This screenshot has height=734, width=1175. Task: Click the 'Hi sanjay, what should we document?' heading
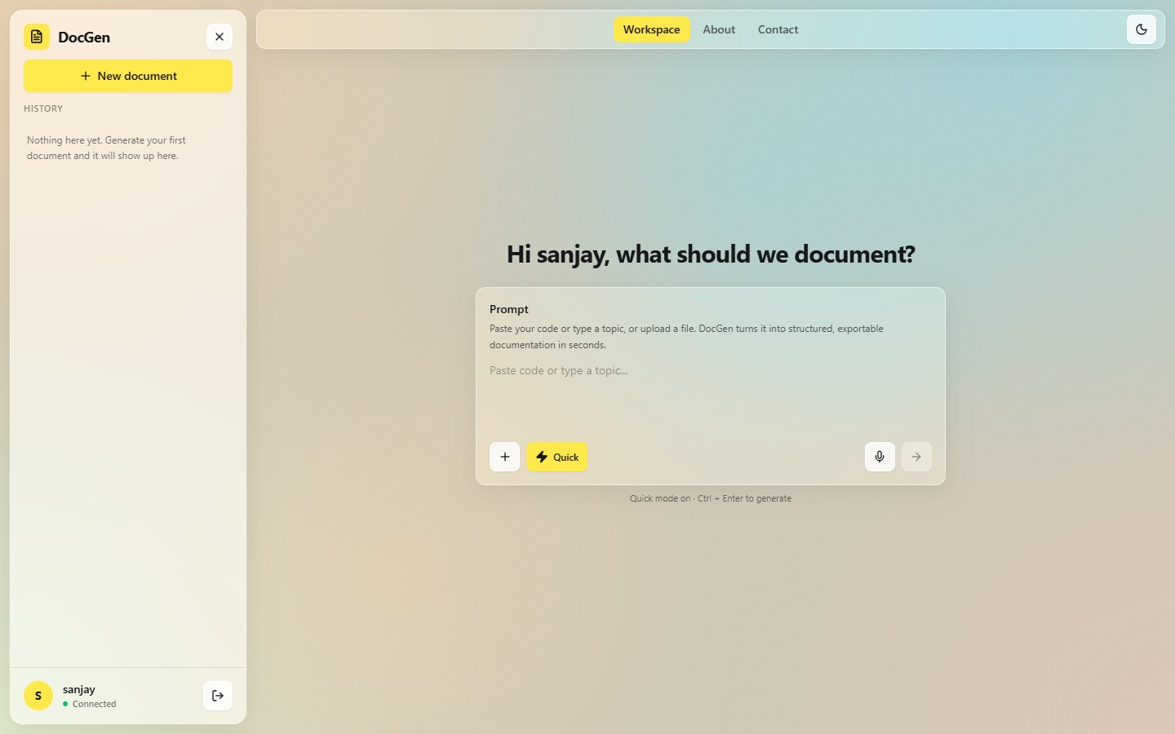coord(711,254)
